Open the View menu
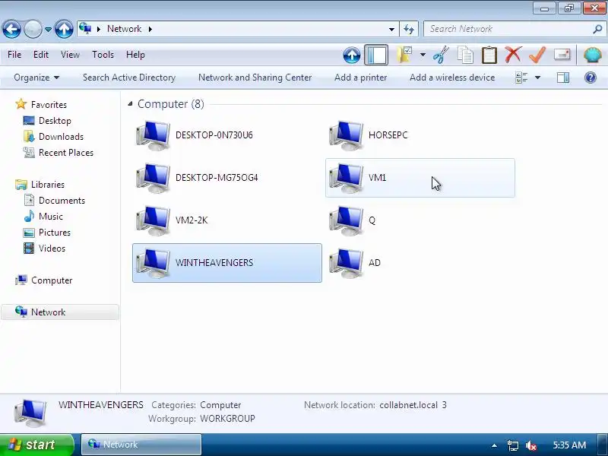608x456 pixels. [70, 55]
